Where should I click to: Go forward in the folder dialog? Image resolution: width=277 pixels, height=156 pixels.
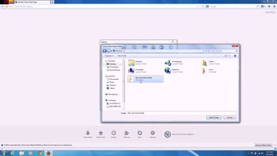pos(109,51)
